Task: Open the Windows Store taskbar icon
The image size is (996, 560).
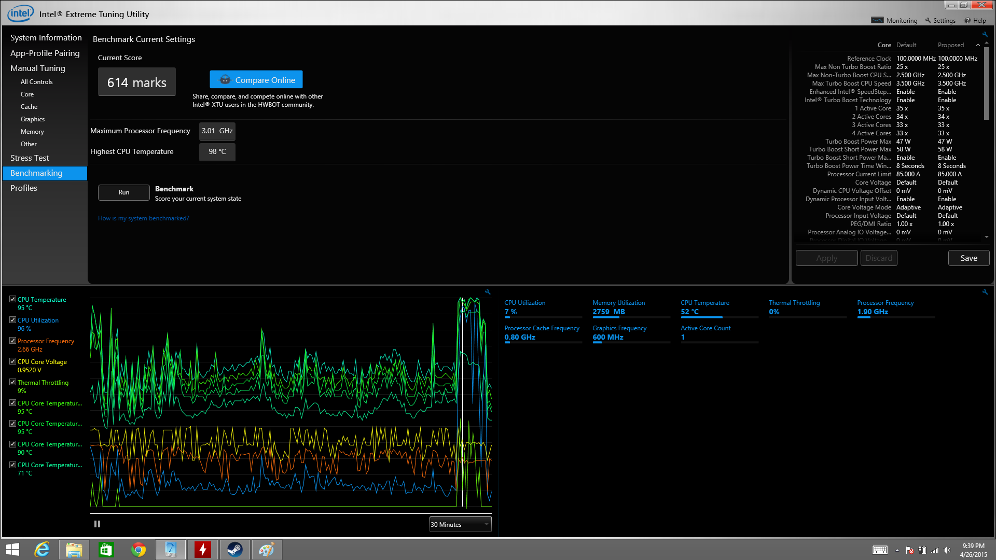Action: click(106, 550)
